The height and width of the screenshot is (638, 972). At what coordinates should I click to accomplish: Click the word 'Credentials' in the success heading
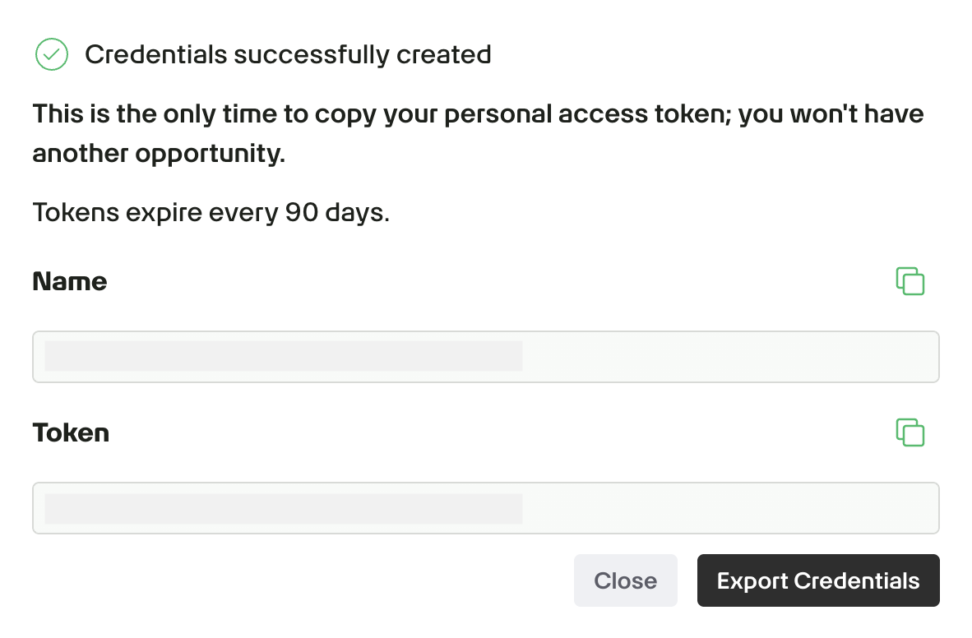[155, 55]
